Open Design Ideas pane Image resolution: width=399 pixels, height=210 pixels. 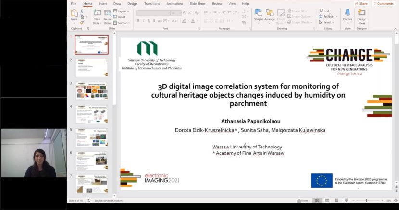[362, 13]
